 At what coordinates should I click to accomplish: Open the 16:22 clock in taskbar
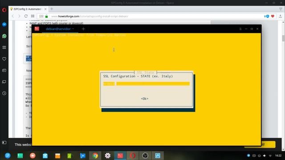coord(278,156)
